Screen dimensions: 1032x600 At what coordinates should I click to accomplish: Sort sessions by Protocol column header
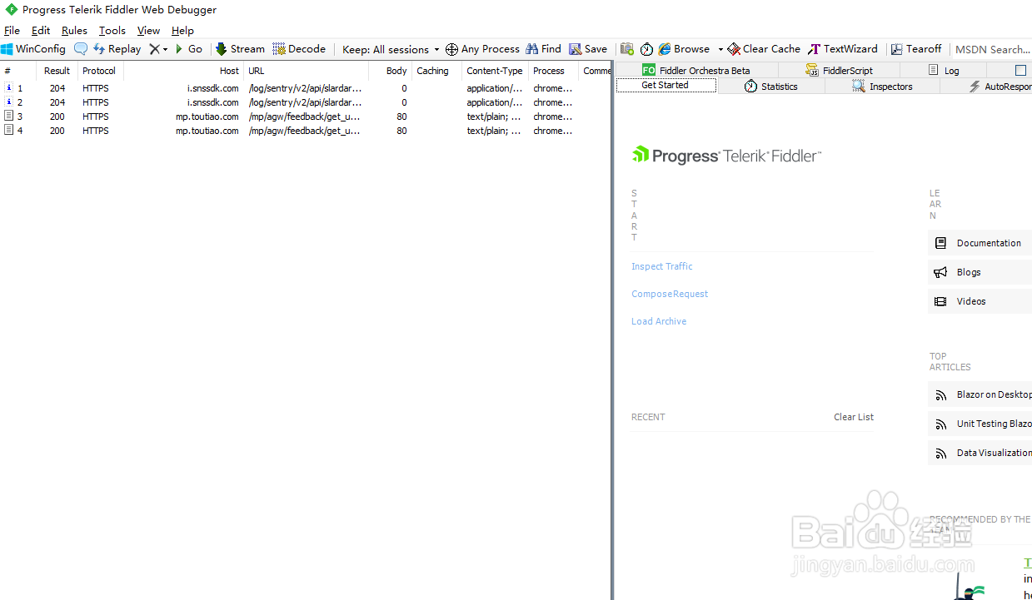click(101, 71)
